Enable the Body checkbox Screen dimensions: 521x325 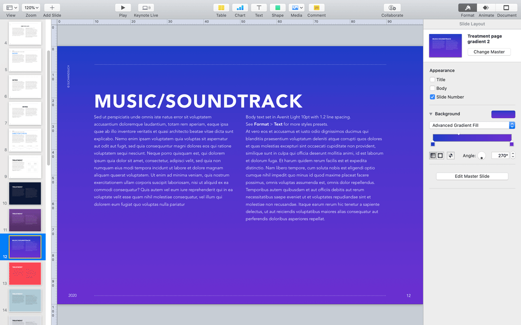(432, 88)
